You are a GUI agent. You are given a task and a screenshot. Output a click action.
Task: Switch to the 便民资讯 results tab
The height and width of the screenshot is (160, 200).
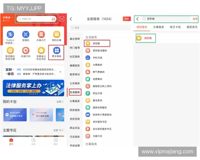coord(192,27)
